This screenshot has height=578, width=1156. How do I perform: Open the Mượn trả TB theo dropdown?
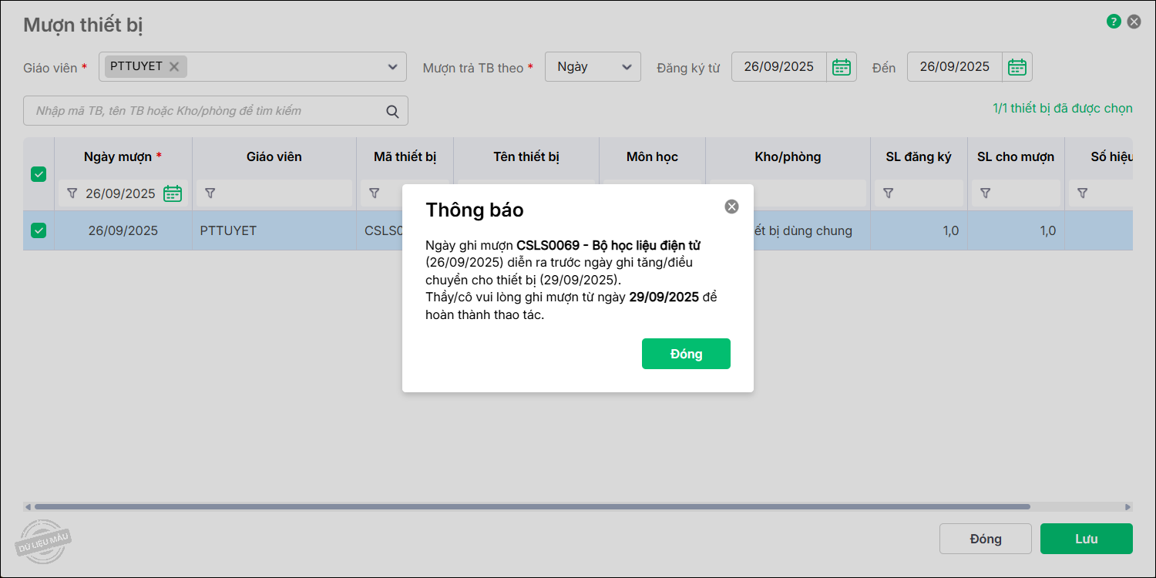[x=592, y=67]
